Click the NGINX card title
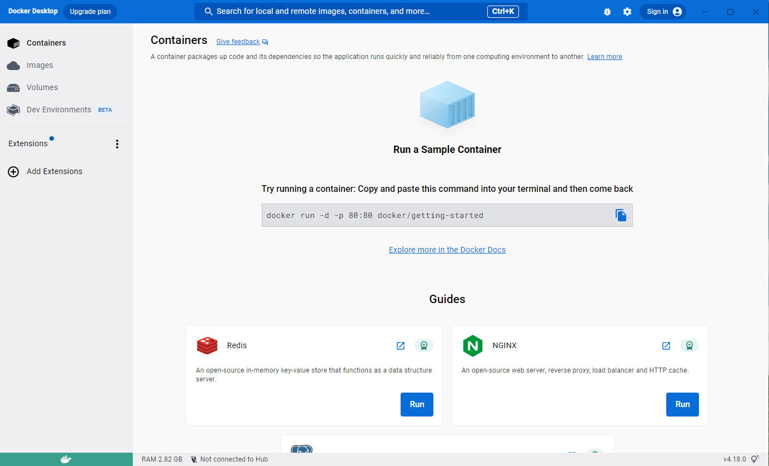Screen dimensions: 769x466 505,345
